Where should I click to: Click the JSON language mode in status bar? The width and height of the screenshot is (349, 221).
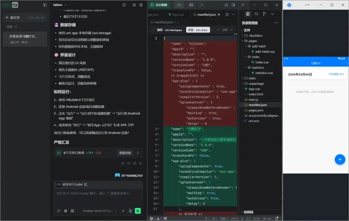(256, 218)
